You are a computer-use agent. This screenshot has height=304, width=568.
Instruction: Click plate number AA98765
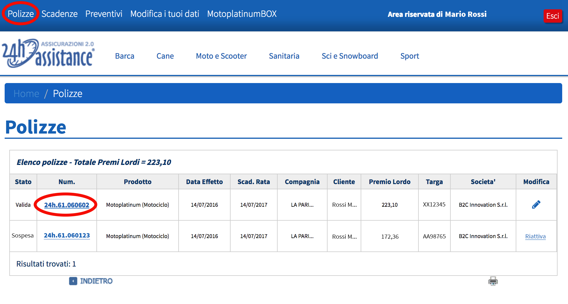click(x=434, y=236)
